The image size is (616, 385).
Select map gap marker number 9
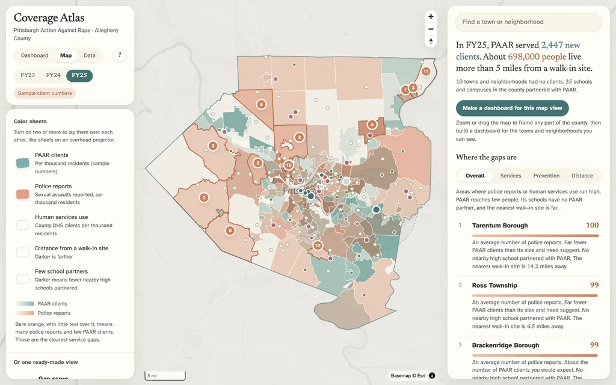(213, 146)
